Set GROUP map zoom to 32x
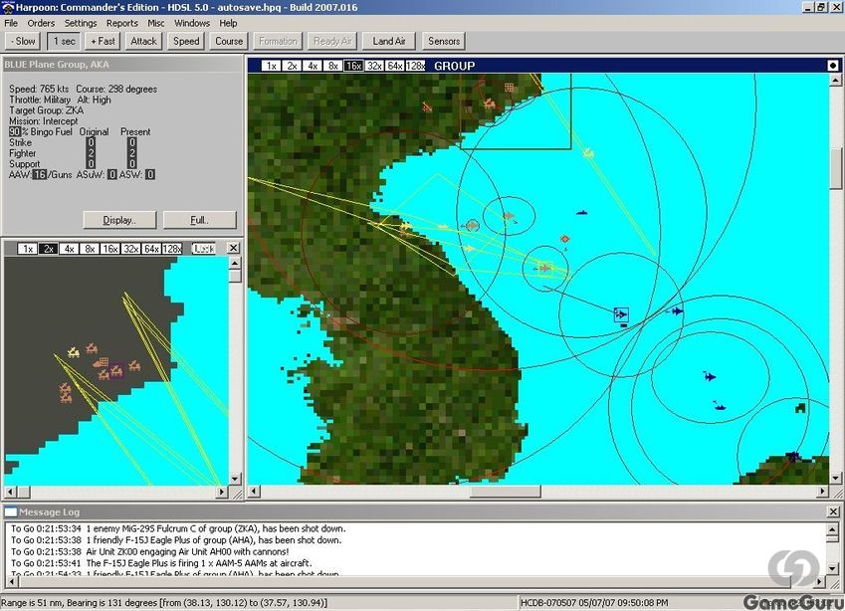The image size is (845, 611). (374, 66)
